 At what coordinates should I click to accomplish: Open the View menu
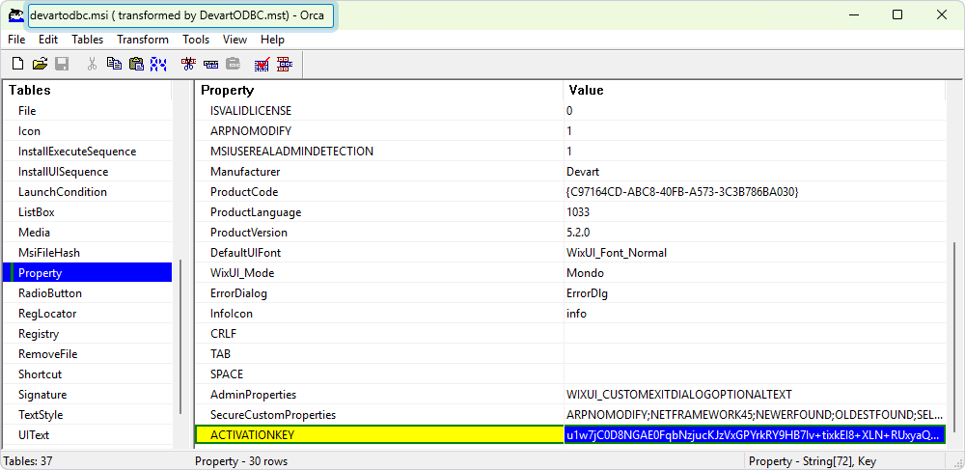[235, 40]
